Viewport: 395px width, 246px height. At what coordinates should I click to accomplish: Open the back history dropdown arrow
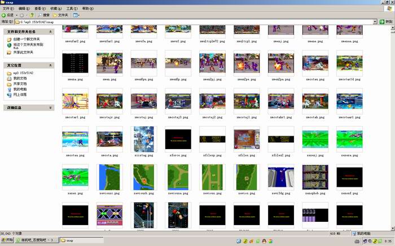tap(16, 15)
